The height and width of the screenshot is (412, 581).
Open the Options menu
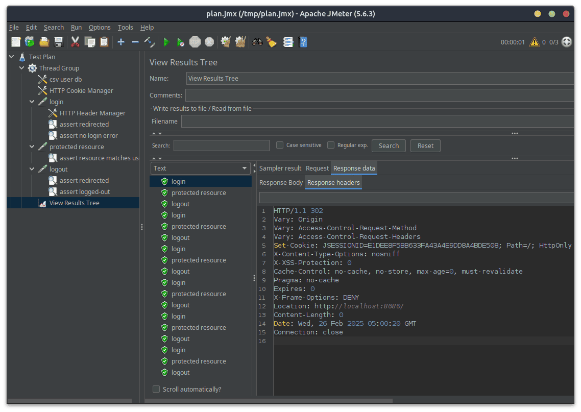tap(100, 28)
